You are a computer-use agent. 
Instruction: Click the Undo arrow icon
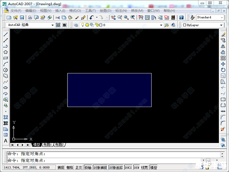[92, 18]
